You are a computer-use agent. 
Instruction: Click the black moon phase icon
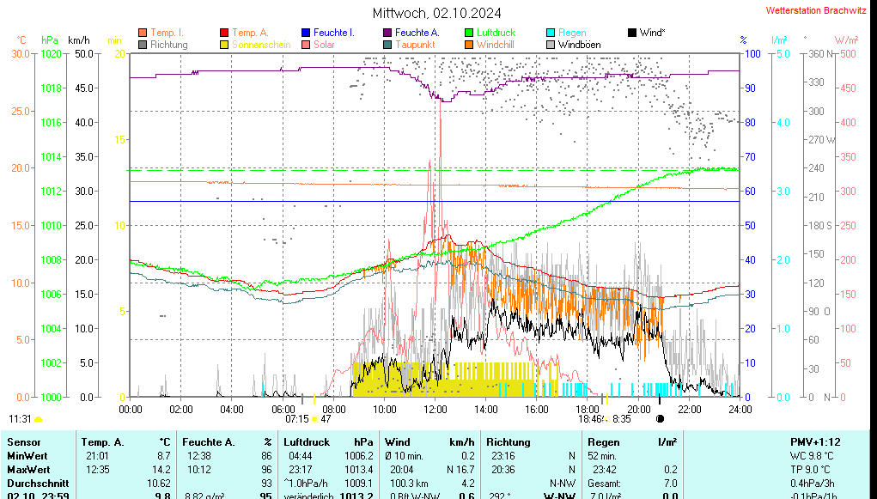click(660, 419)
